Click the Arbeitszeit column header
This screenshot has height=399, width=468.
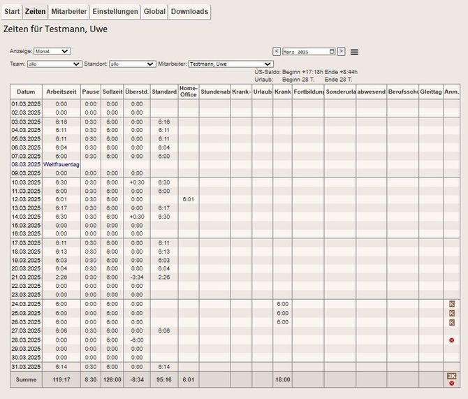point(61,92)
